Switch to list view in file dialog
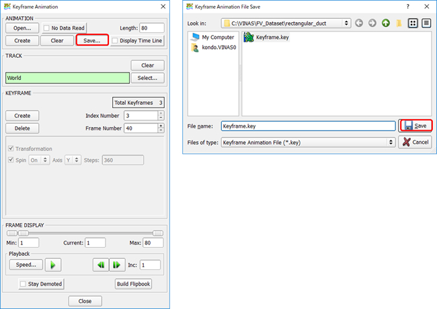 click(x=413, y=24)
